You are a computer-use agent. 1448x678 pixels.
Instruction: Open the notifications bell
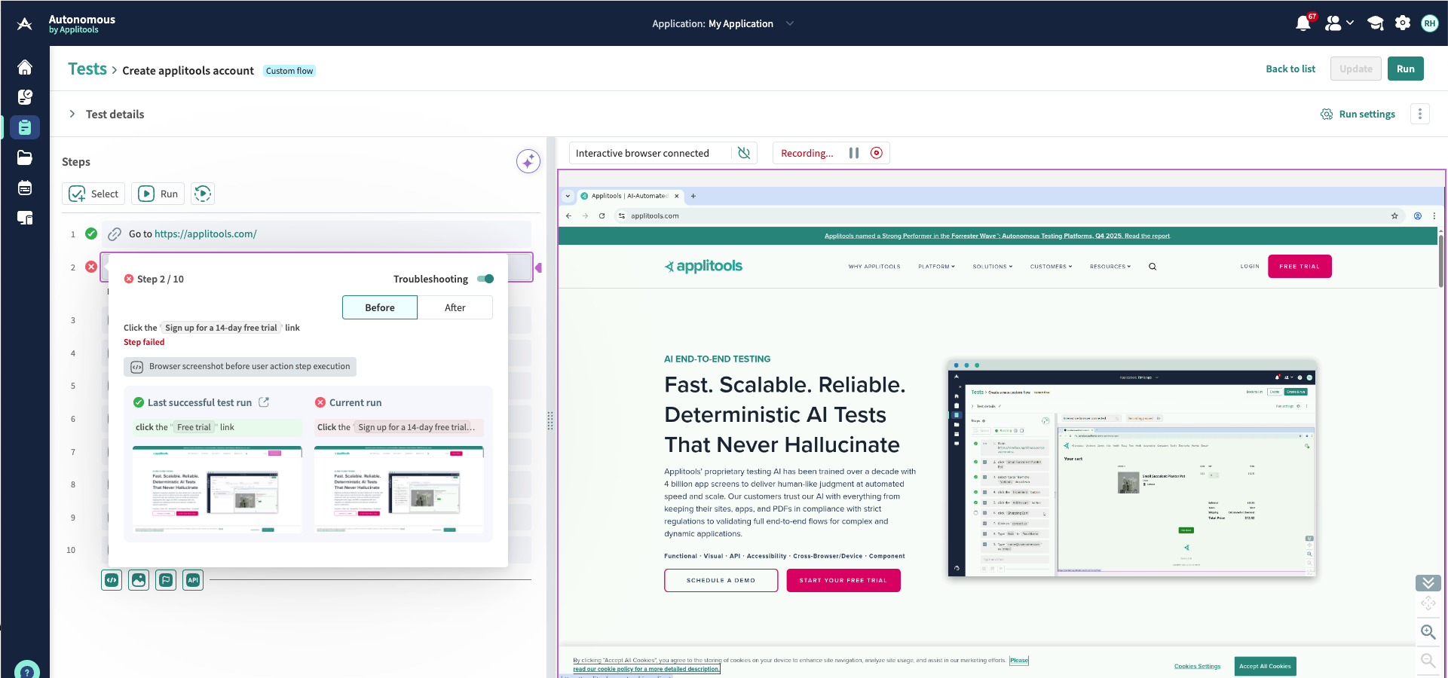pyautogui.click(x=1303, y=23)
